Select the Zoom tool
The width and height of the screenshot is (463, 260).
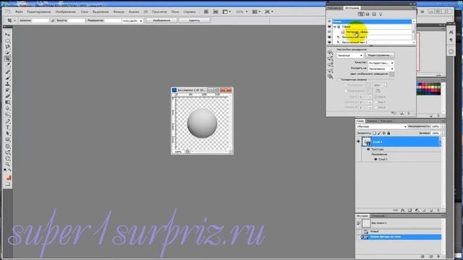coord(8,165)
